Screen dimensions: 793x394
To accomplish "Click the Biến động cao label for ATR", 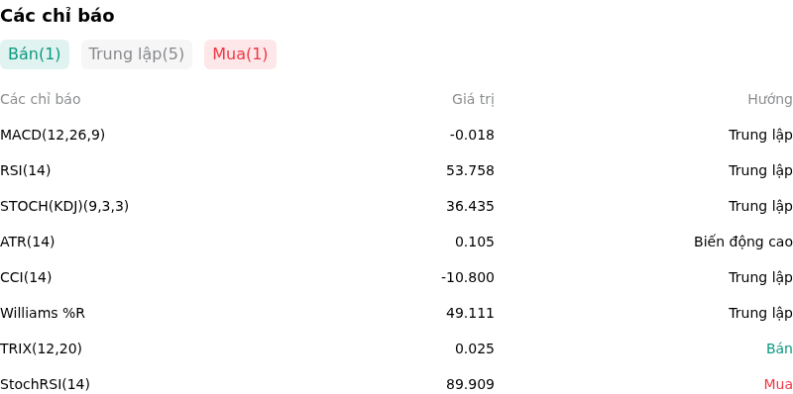I will (743, 242).
